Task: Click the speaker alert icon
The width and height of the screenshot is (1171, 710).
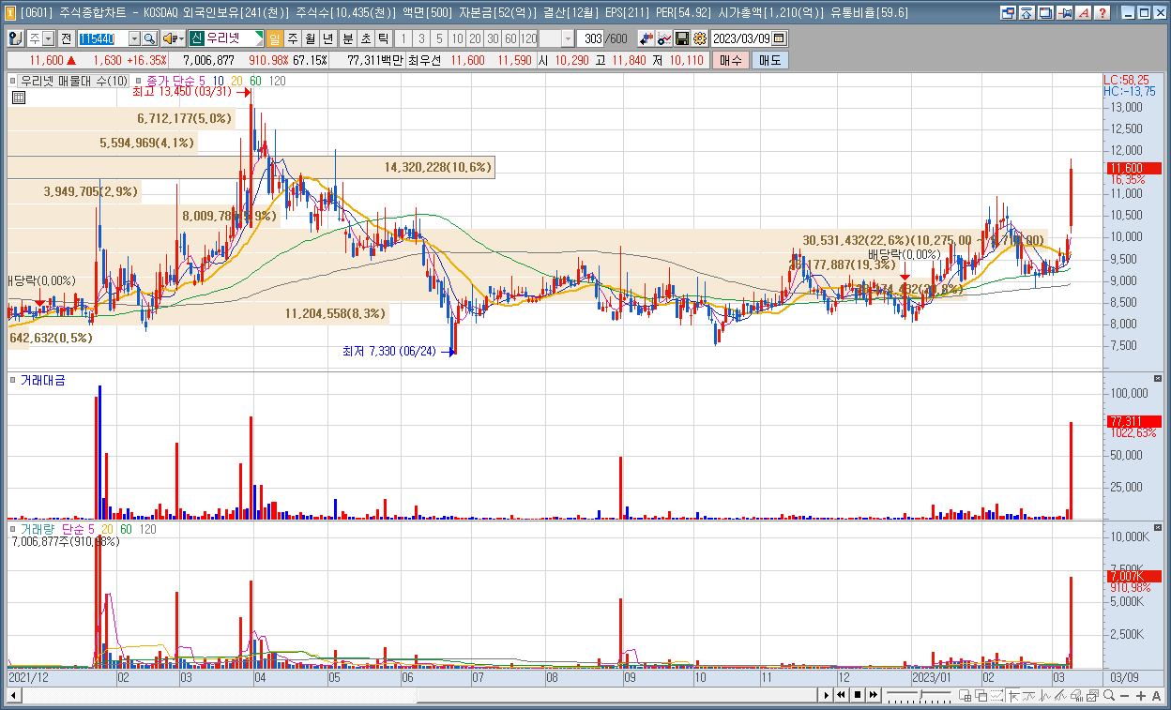Action: (169, 38)
